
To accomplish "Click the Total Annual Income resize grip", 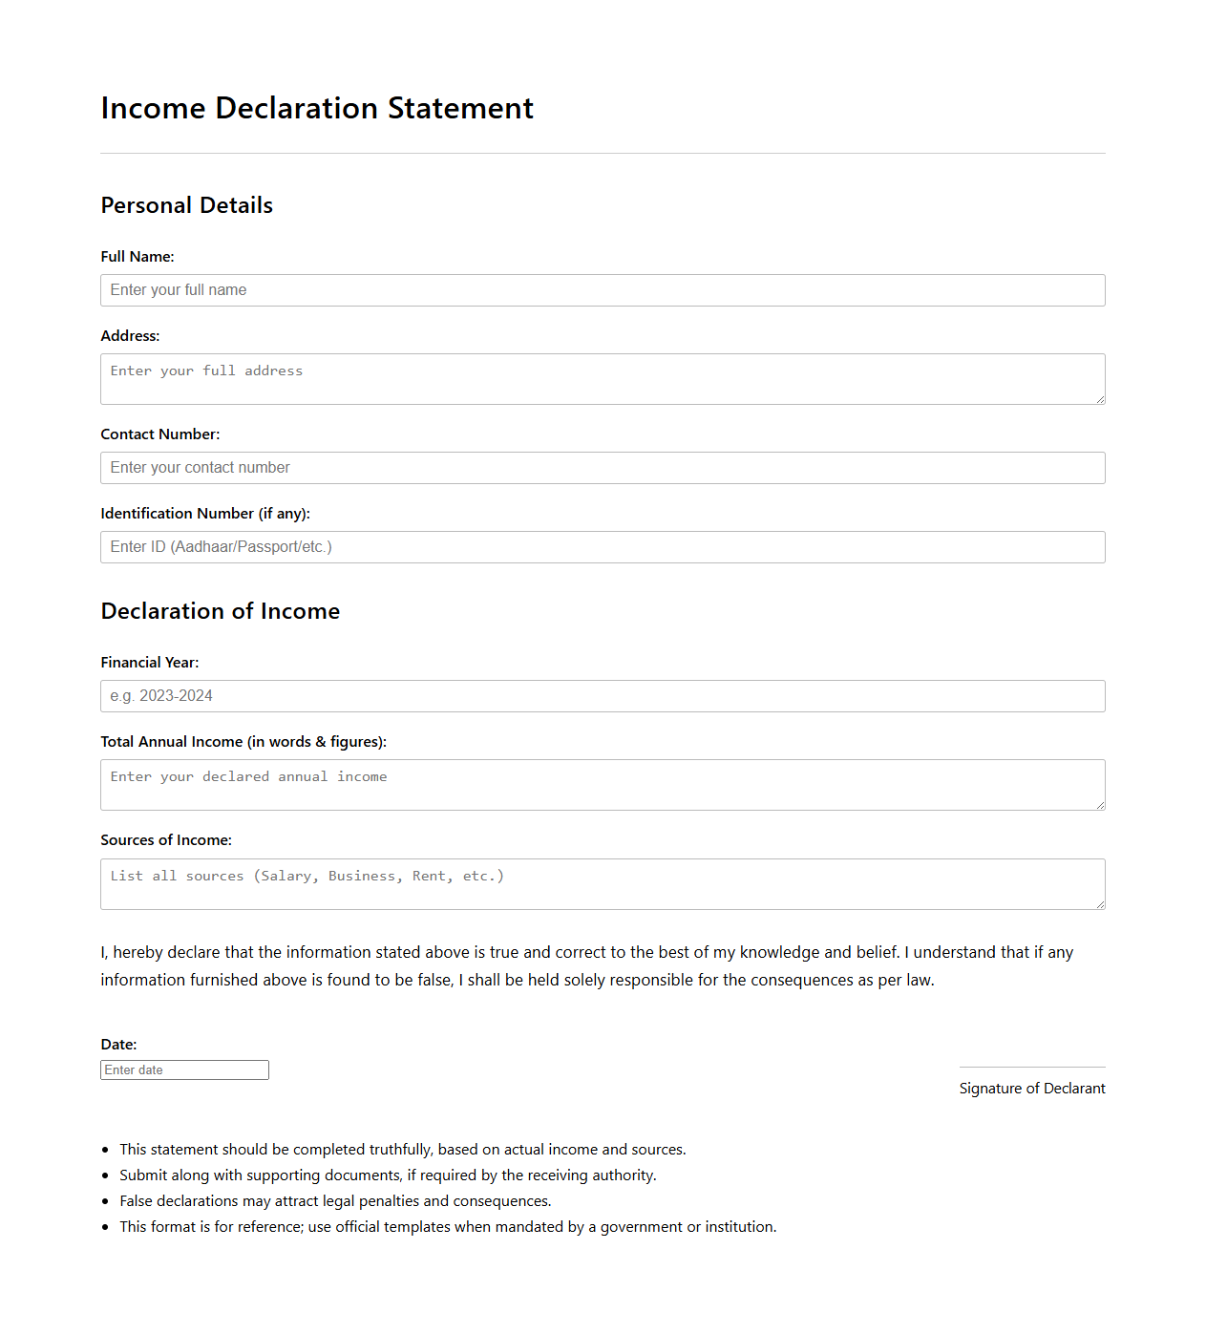I will (x=1100, y=805).
